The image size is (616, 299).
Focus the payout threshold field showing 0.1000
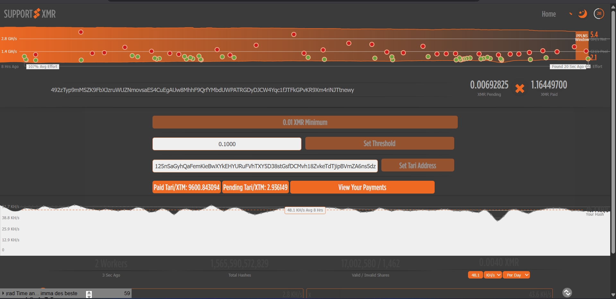point(227,144)
